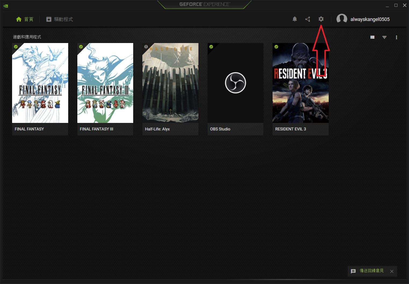Image resolution: width=409 pixels, height=284 pixels.
Task: Click the notifications bell icon
Action: (x=295, y=19)
